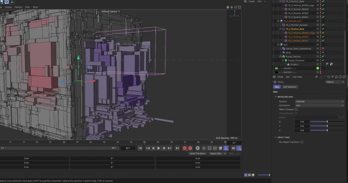The image size is (348, 183).
Task: Enable the Retain Changes checkbox
Action: [x=296, y=109]
